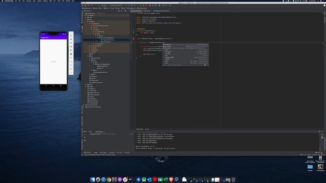This screenshot has height=183, width=326.
Task: Collapse kapt folder in project tree
Action: coord(94,34)
